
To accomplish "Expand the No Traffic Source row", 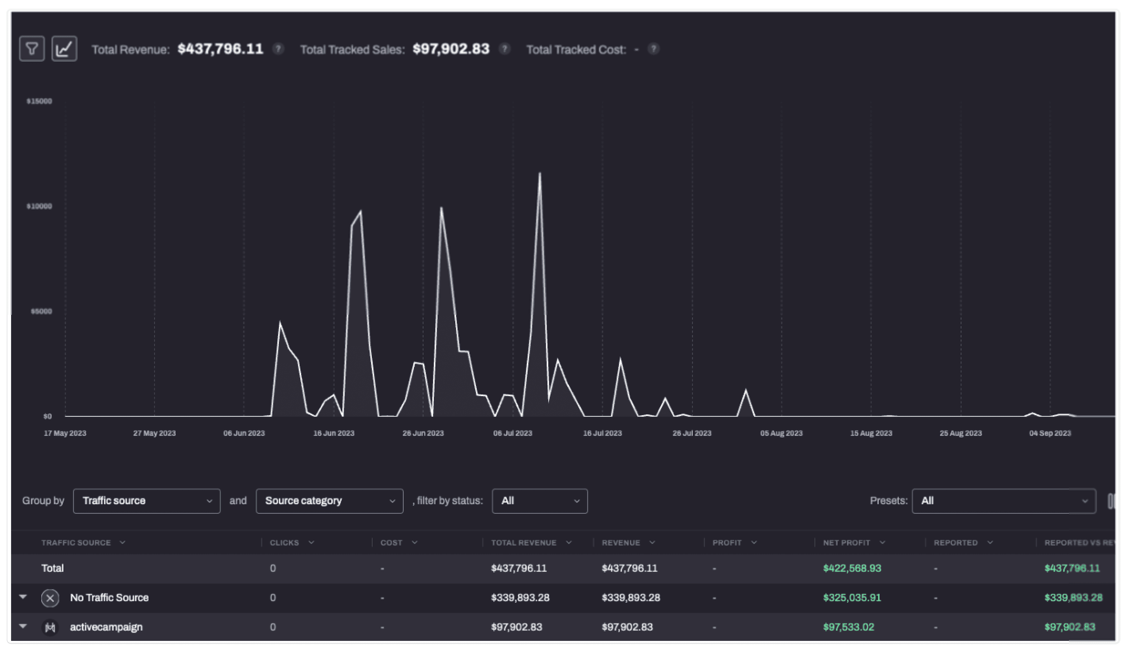I will point(23,597).
